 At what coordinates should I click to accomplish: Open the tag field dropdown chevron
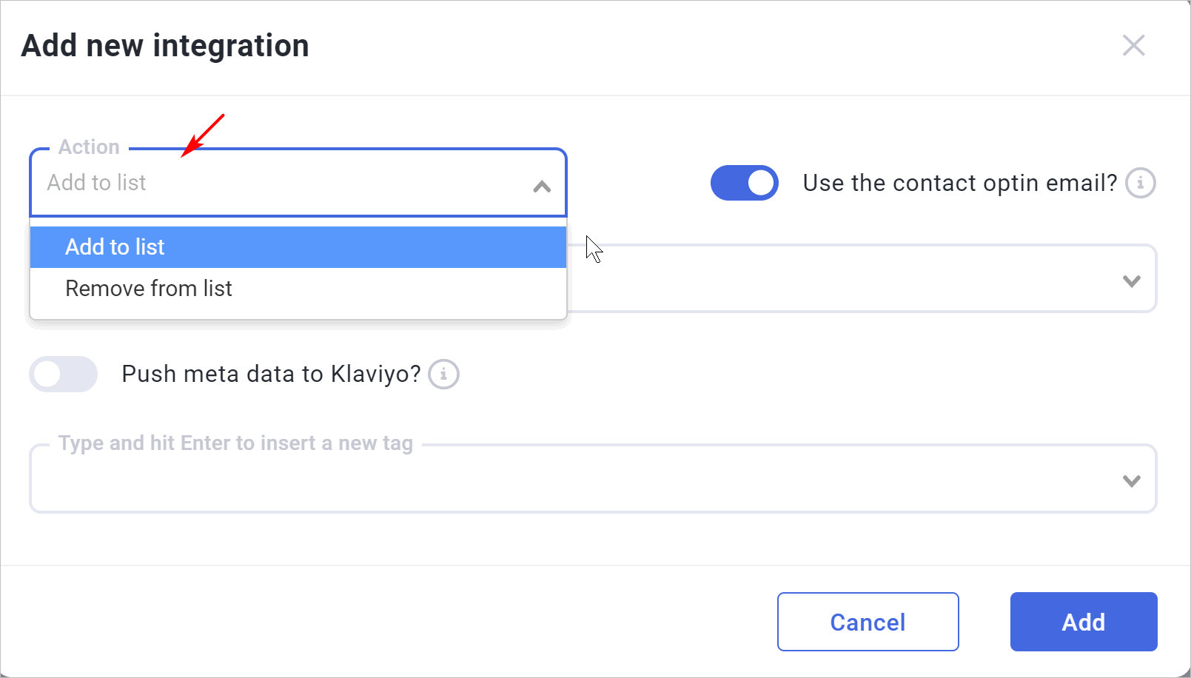[x=1131, y=481]
